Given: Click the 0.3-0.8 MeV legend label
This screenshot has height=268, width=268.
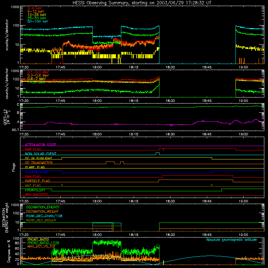Looking at the screenshot, I should 38,75.
